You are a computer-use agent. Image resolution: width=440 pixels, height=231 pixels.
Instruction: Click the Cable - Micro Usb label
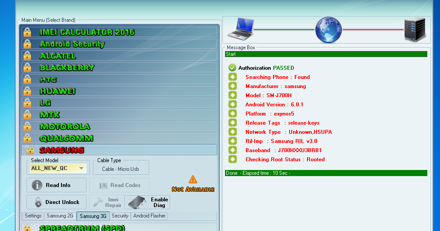tap(120, 169)
